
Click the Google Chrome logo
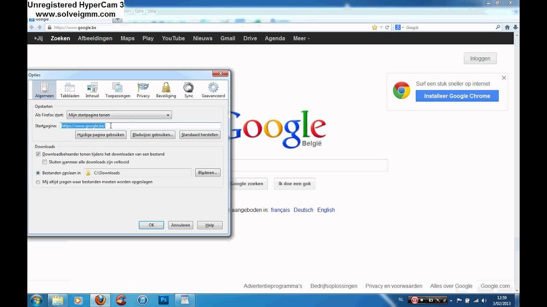pos(402,90)
